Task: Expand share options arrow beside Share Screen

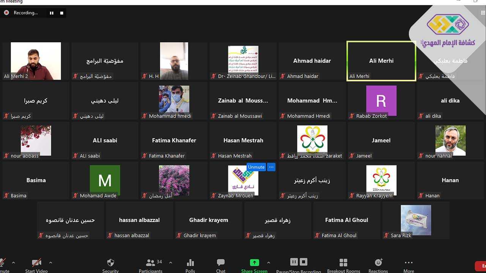Action: pos(268,262)
